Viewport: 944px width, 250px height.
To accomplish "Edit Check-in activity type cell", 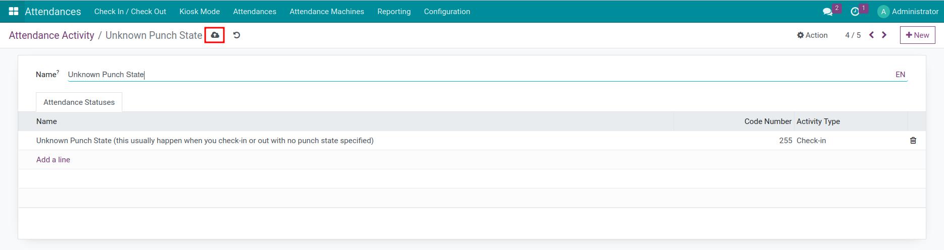I will coord(851,141).
